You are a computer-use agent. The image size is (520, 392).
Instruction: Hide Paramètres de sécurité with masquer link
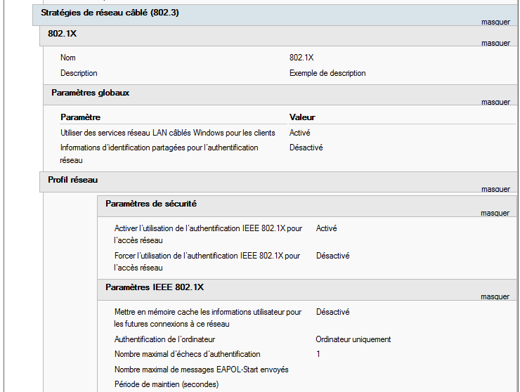pos(495,214)
